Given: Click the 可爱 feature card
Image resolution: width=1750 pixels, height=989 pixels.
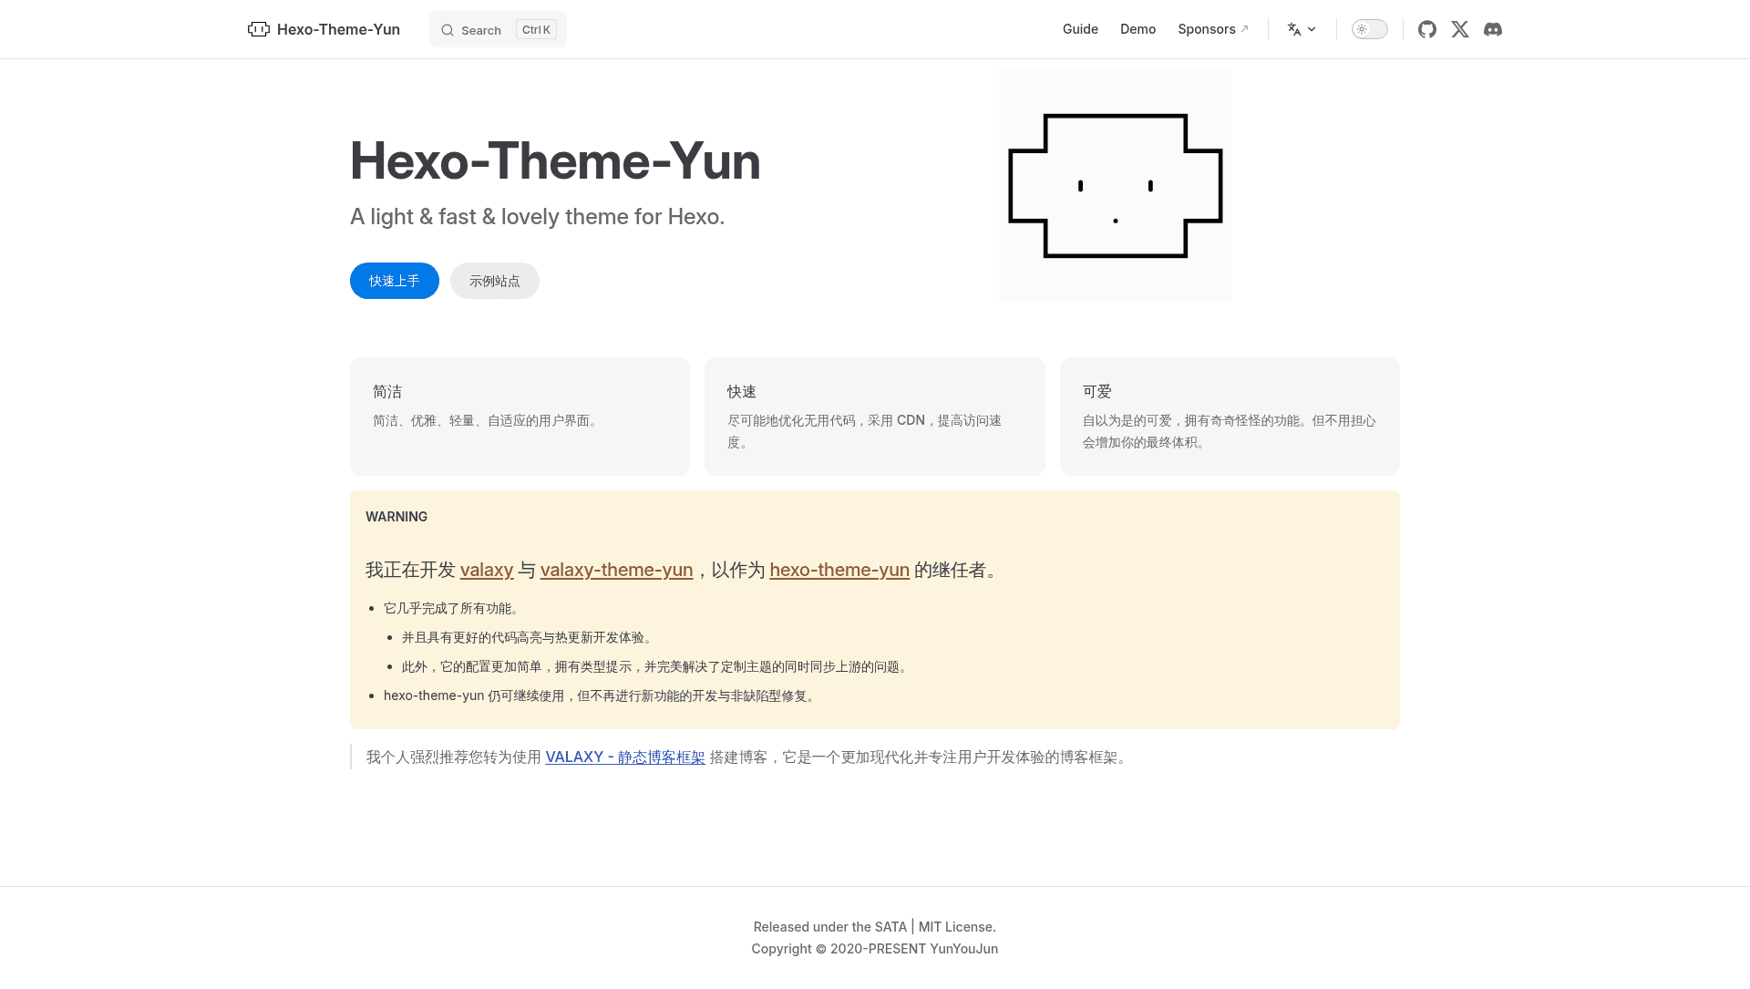Looking at the screenshot, I should (x=1230, y=417).
